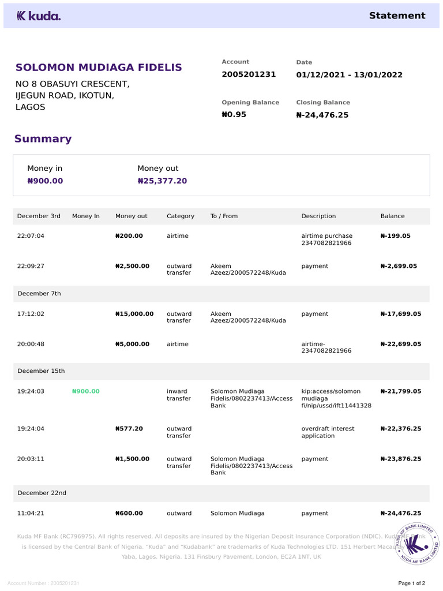The height and width of the screenshot is (591, 443).
Task: Click the Kuda logo in the header
Action: coord(38,16)
